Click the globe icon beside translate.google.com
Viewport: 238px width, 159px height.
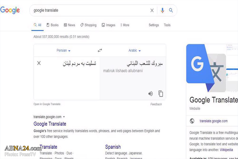click(192, 121)
